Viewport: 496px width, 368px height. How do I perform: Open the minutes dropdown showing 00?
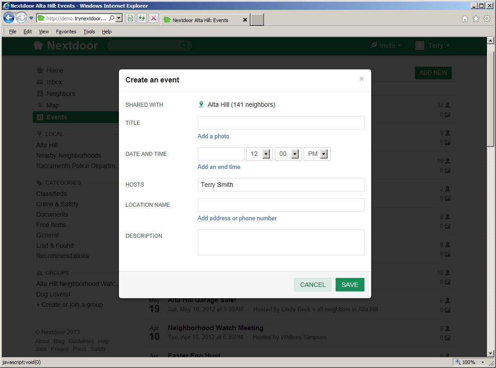pos(288,154)
